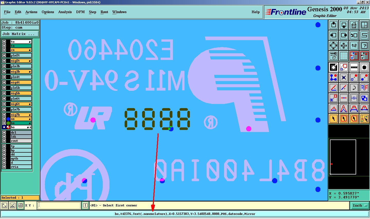Open the Rout menu

[x=104, y=12]
